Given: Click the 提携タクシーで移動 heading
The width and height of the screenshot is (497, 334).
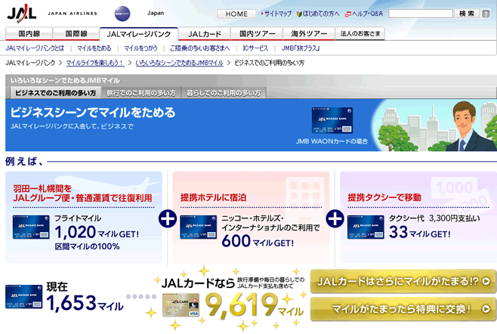Looking at the screenshot, I should (384, 197).
